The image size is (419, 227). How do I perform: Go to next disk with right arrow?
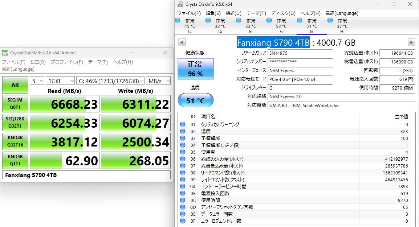click(411, 42)
